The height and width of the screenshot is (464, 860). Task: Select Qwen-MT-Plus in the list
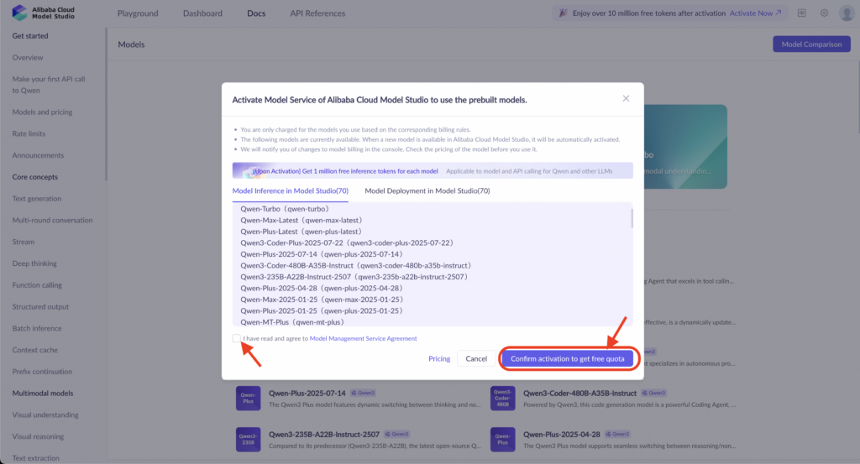tap(292, 322)
